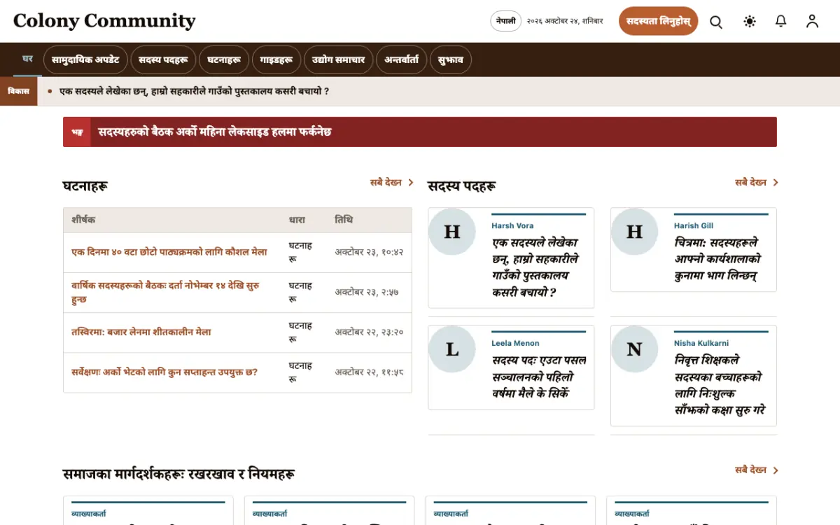
Task: Click the घटनाहरू section heading
Action: coord(85,185)
